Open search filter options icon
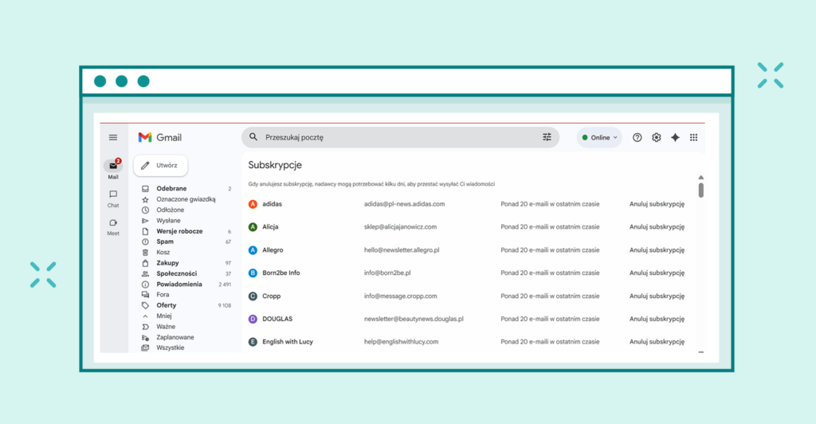This screenshot has width=816, height=424. click(547, 137)
